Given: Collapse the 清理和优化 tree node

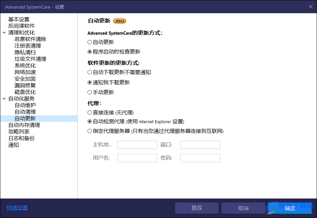Looking at the screenshot, I should coord(4,33).
